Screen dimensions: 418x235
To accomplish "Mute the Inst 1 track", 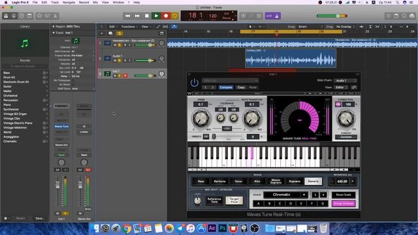I will pyautogui.click(x=115, y=76).
